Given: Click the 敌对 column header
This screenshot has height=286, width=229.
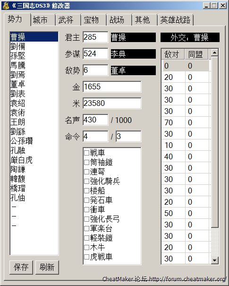Looking at the screenshot, I should tap(173, 54).
